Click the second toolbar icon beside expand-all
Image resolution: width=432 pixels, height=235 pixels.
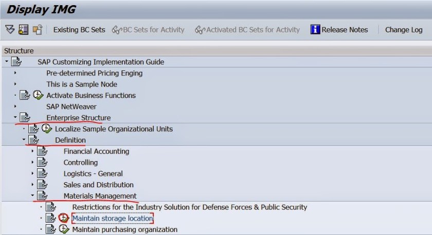click(23, 30)
